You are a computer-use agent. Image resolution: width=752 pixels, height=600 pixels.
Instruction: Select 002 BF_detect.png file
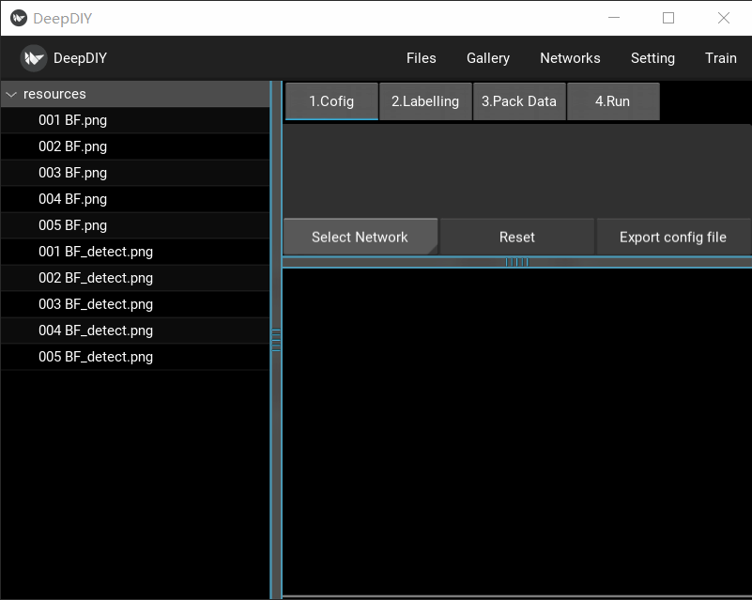coord(135,279)
